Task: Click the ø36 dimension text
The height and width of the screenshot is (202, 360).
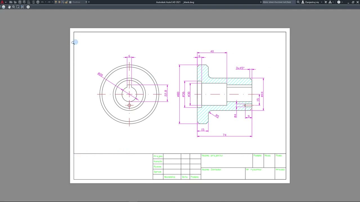Action: (183, 94)
